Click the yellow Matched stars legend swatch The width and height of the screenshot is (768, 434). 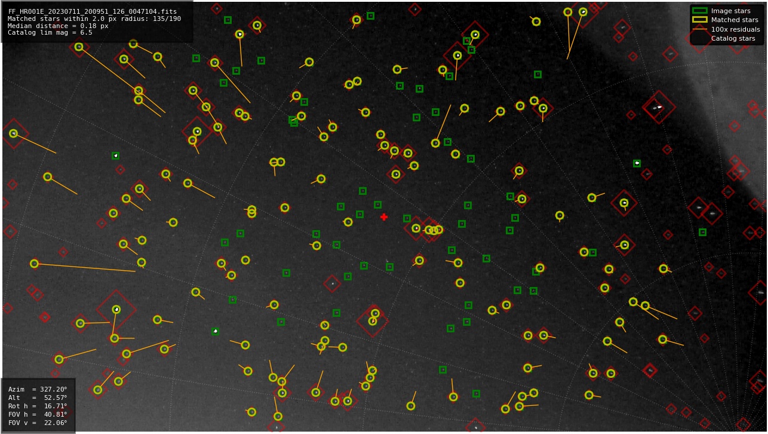point(699,20)
